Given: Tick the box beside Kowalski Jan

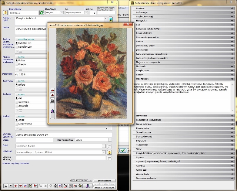Looking at the screenshot, I should tap(17, 47).
